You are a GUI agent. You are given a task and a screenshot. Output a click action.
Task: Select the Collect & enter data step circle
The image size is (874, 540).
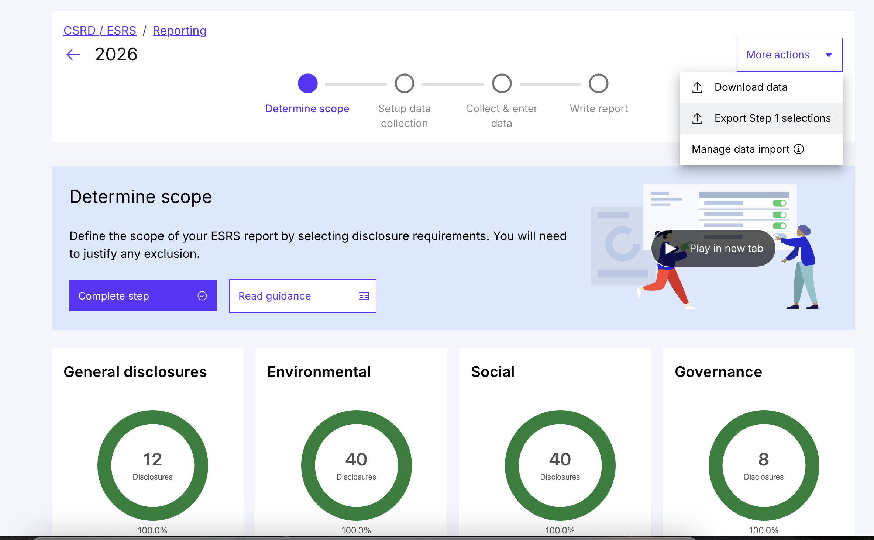coord(502,84)
